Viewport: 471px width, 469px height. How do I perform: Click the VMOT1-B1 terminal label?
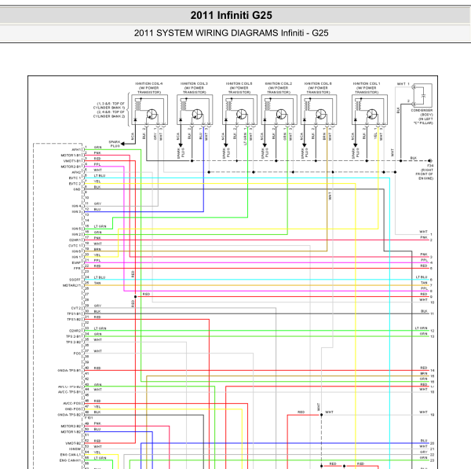pos(71,161)
